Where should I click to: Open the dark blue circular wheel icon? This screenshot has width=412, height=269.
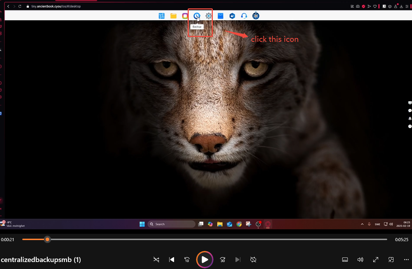[256, 16]
